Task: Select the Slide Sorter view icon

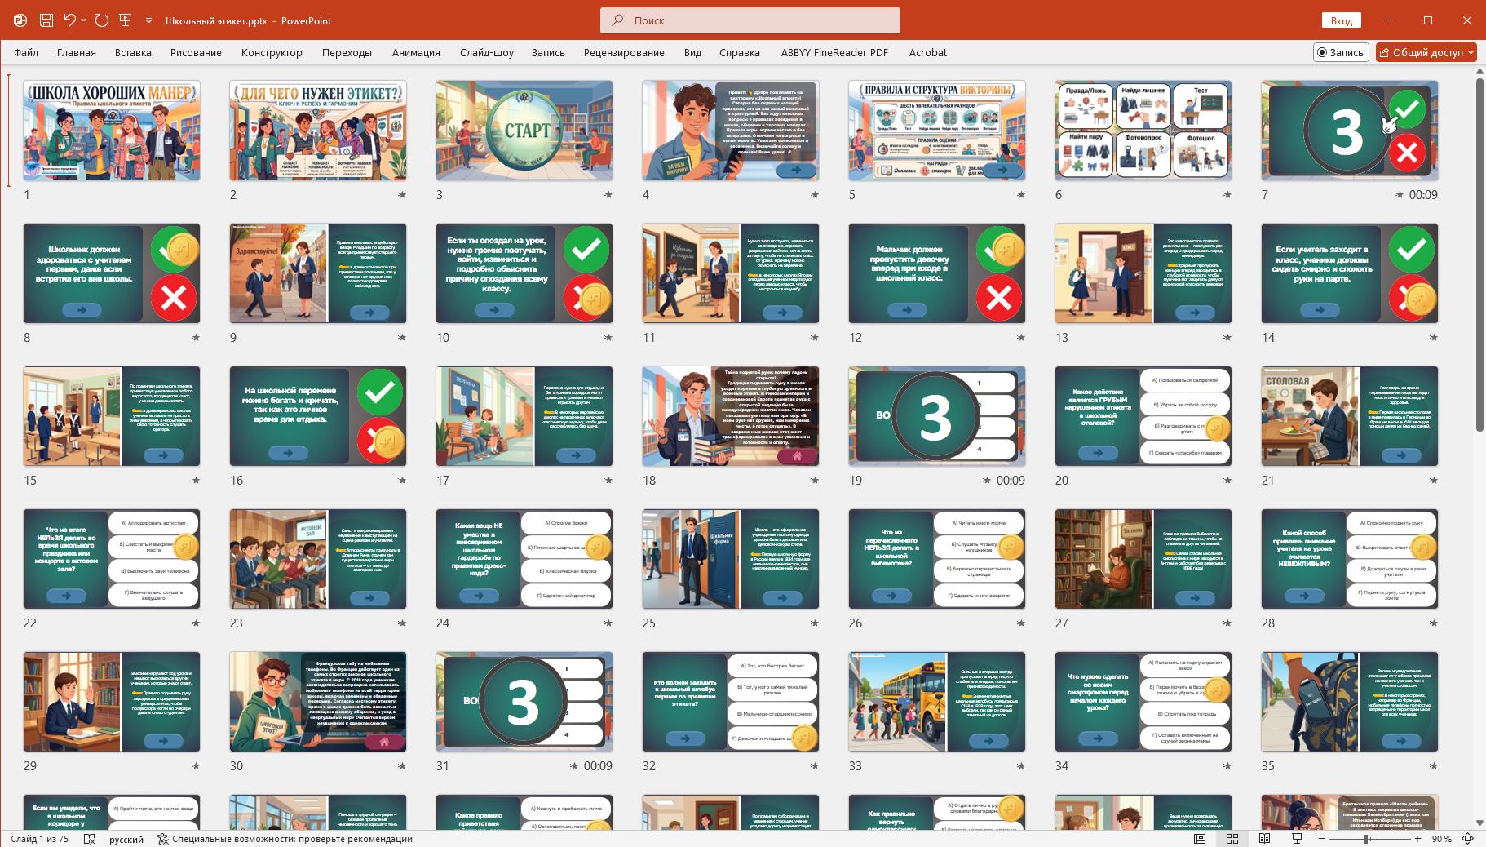Action: 1232,839
